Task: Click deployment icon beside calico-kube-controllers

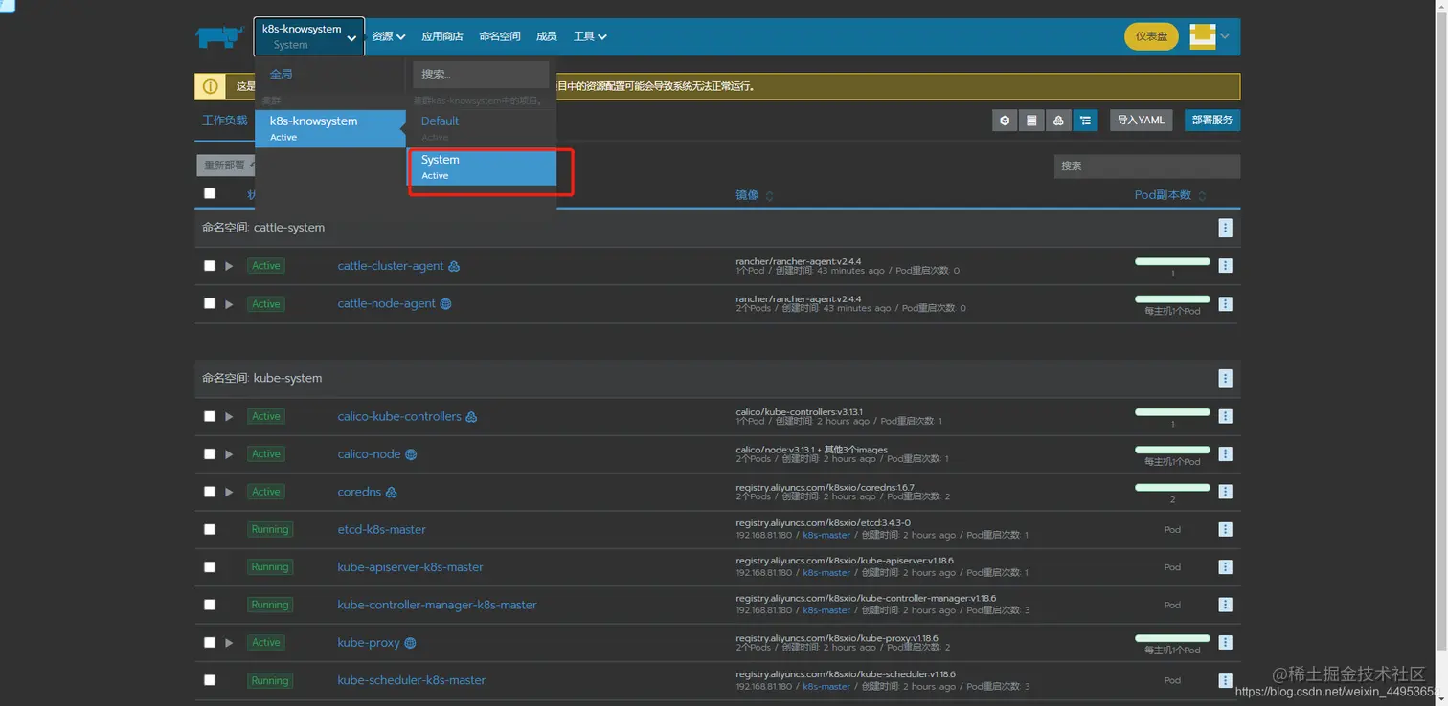Action: (x=471, y=417)
